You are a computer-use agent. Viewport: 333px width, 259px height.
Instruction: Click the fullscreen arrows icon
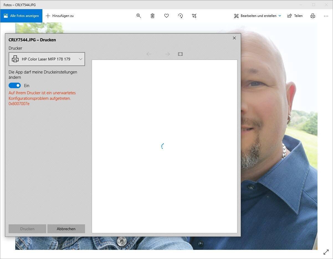326,252
